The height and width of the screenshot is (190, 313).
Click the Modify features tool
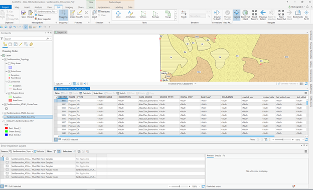(79, 14)
